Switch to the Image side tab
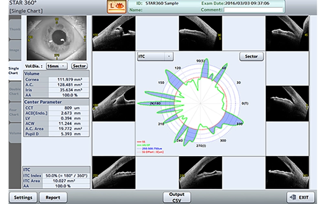Viewport: 326px width, 204px height. pyautogui.click(x=15, y=50)
